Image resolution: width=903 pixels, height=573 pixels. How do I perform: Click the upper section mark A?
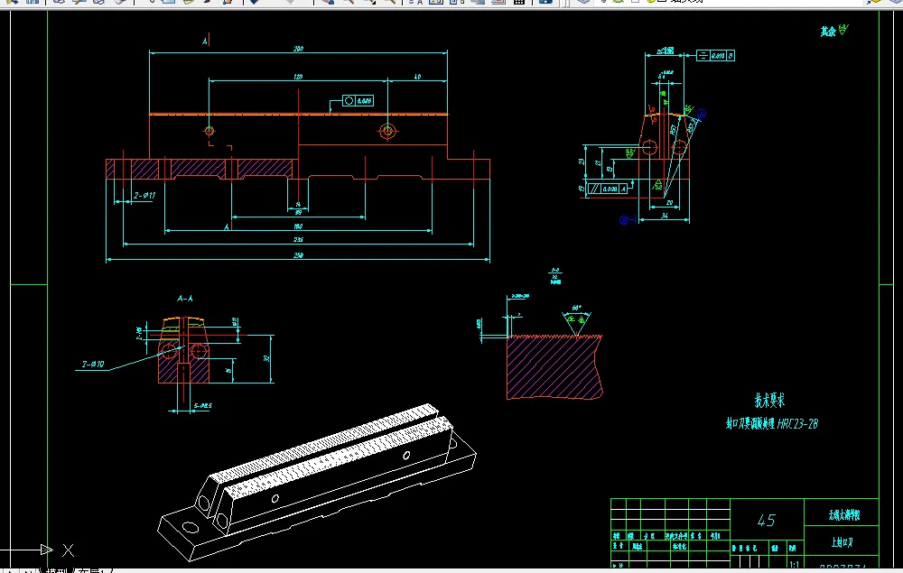click(205, 41)
